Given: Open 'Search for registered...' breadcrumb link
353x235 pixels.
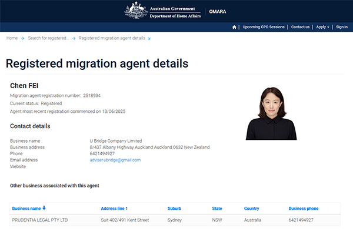Looking at the screenshot, I should tap(48, 38).
